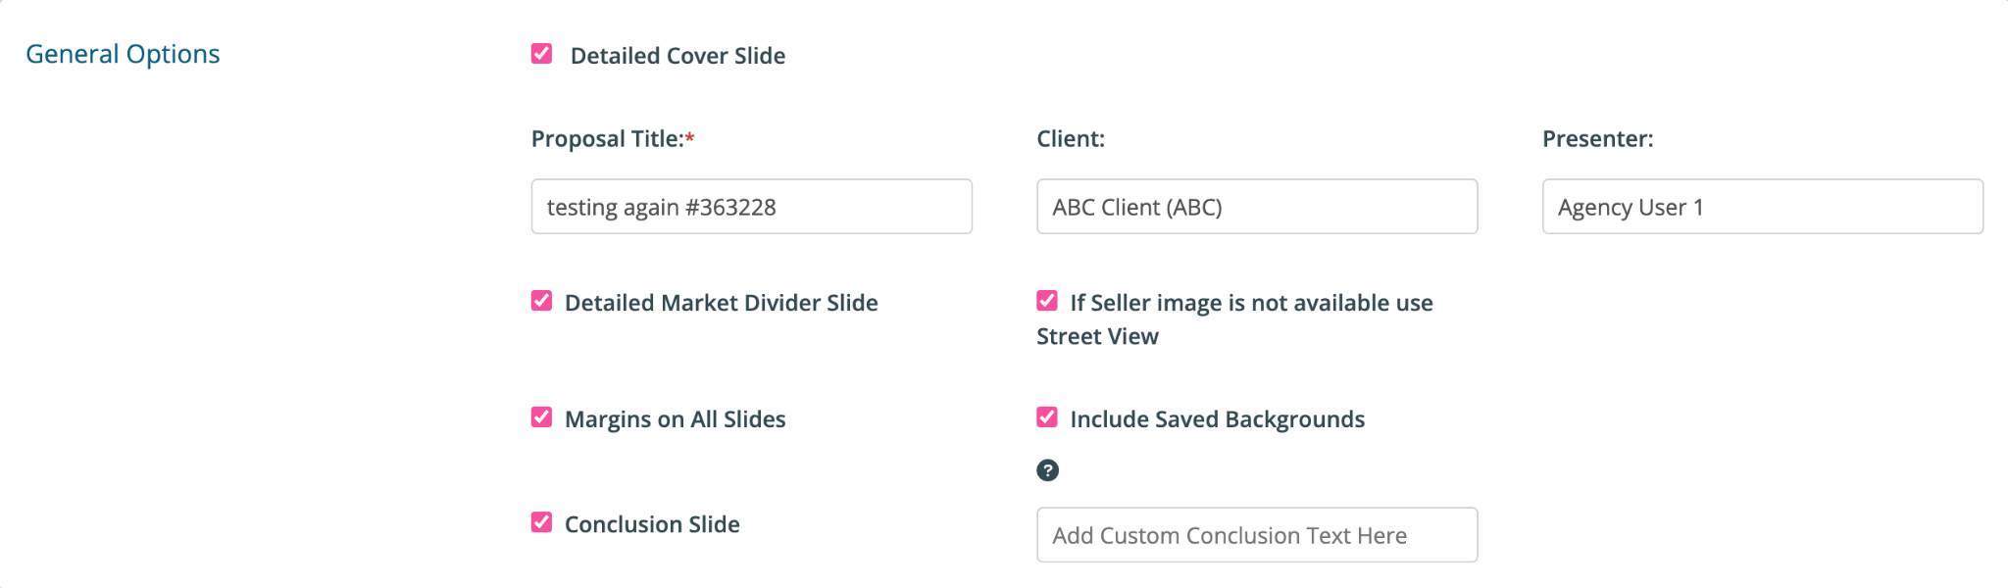Click the 'Detailed Market Divider Slide' label text

[x=722, y=303]
